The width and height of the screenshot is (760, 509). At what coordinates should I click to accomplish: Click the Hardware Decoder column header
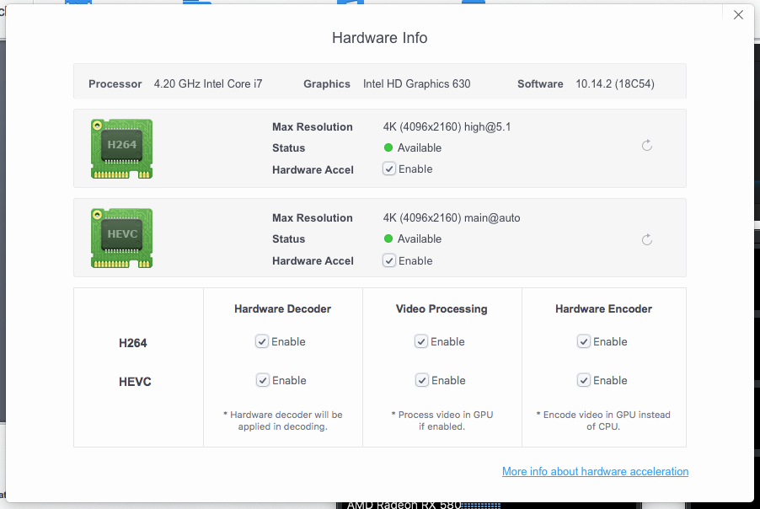[282, 308]
